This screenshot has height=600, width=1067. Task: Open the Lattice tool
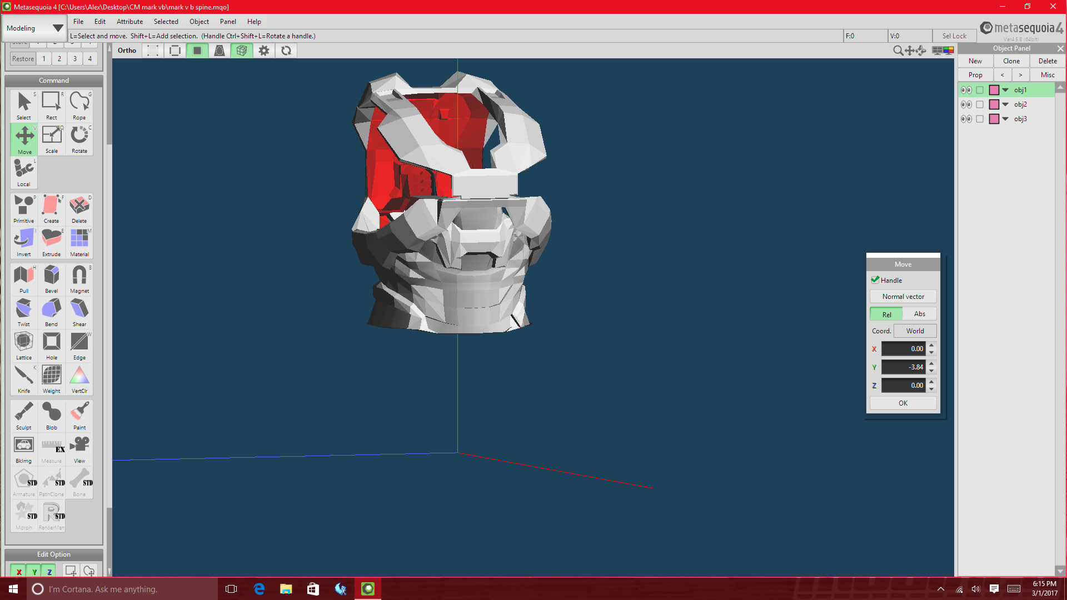24,346
